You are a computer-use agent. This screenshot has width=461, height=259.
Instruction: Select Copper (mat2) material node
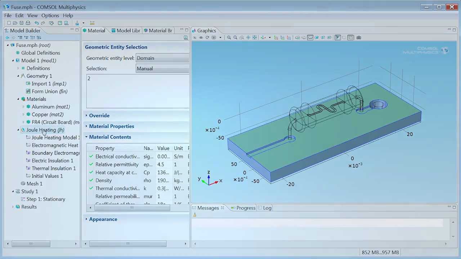pyautogui.click(x=45, y=114)
